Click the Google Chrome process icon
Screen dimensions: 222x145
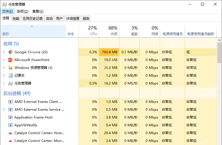coord(11,52)
